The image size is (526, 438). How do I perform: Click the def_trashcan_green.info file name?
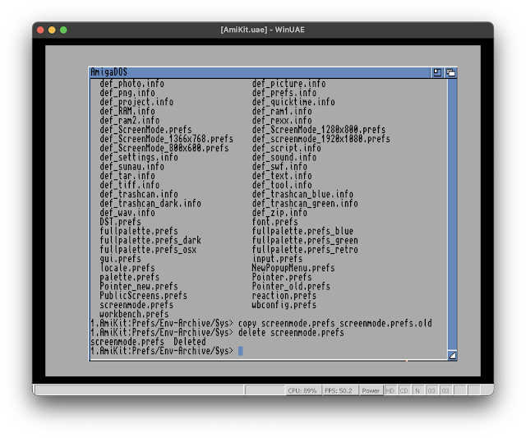point(305,204)
